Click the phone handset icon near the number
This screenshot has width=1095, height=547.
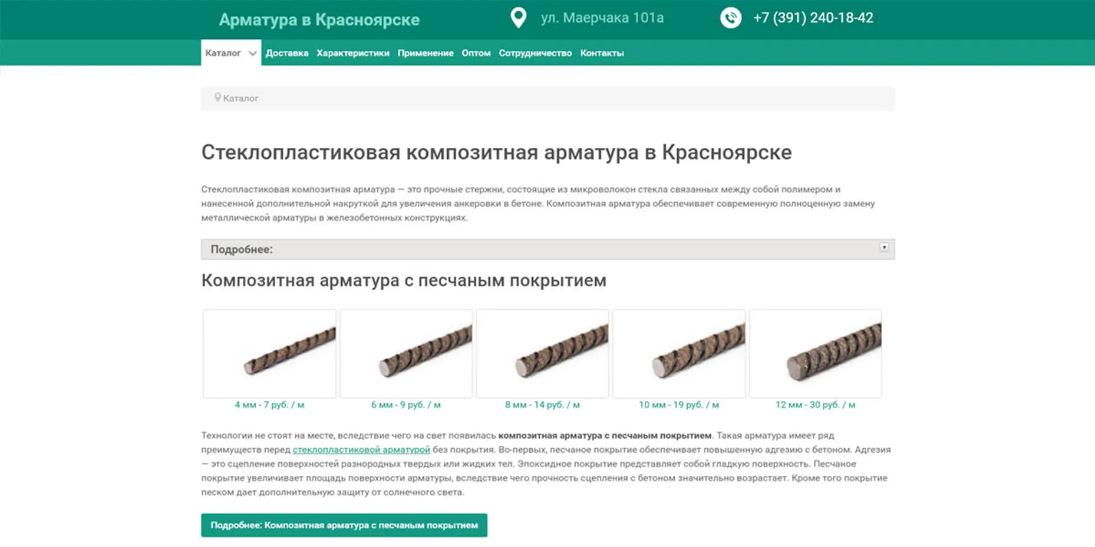click(730, 18)
